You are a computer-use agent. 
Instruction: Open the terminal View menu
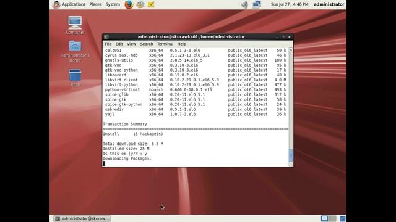131,44
